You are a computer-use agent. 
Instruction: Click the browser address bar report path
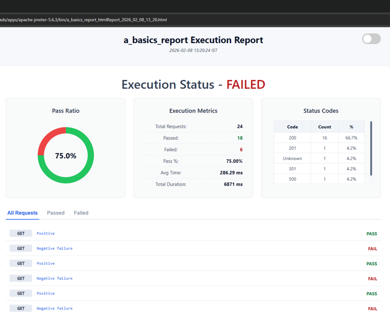click(83, 20)
